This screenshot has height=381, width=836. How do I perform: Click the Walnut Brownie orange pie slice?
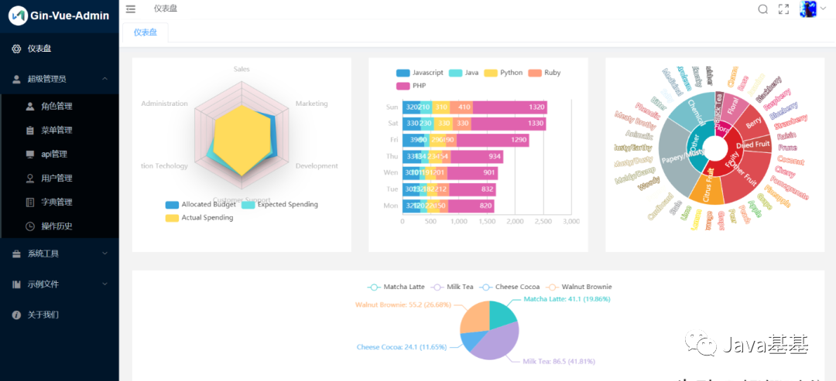tap(475, 318)
